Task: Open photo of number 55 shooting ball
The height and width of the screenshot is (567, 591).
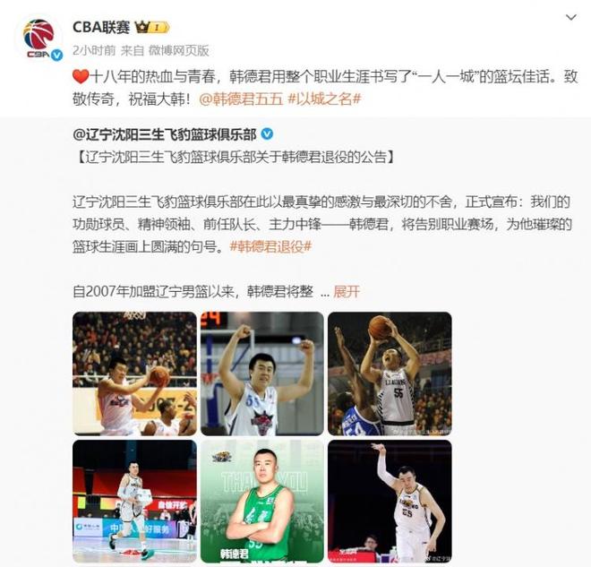Action: pos(390,374)
